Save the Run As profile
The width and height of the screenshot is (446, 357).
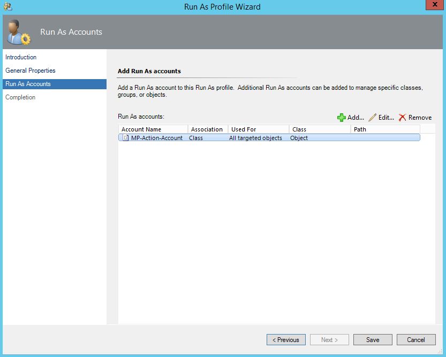coord(373,340)
